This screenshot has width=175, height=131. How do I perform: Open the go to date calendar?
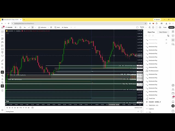click(x=33, y=108)
